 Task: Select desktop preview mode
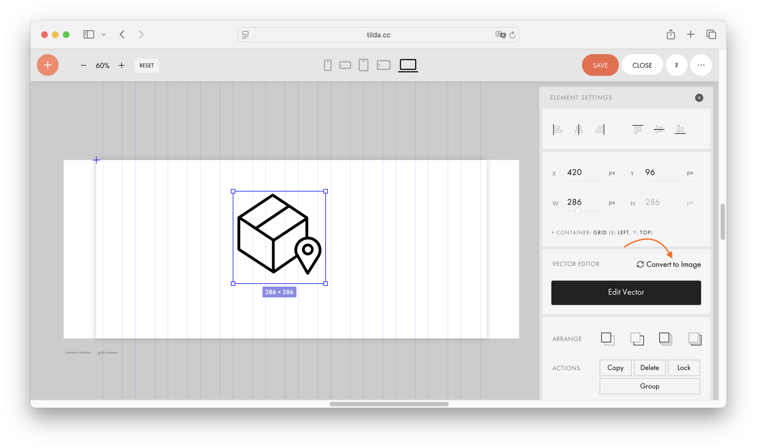tap(407, 65)
